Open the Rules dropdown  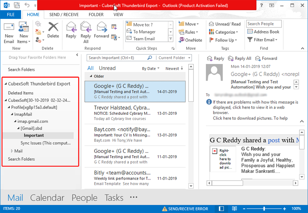[x=188, y=32]
